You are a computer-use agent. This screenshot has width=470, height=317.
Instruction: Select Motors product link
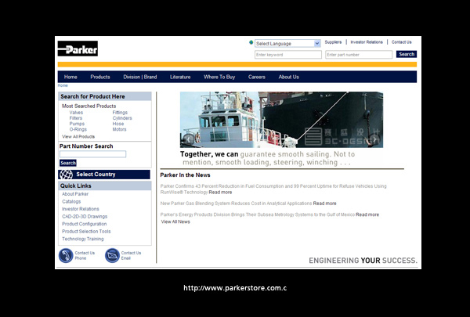coord(119,129)
